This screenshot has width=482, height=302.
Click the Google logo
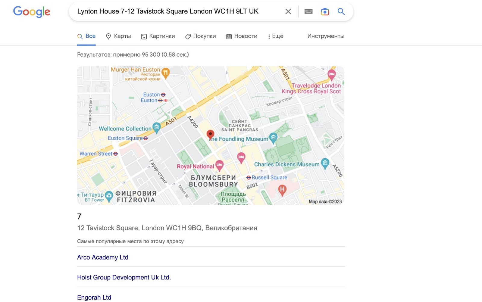click(32, 12)
